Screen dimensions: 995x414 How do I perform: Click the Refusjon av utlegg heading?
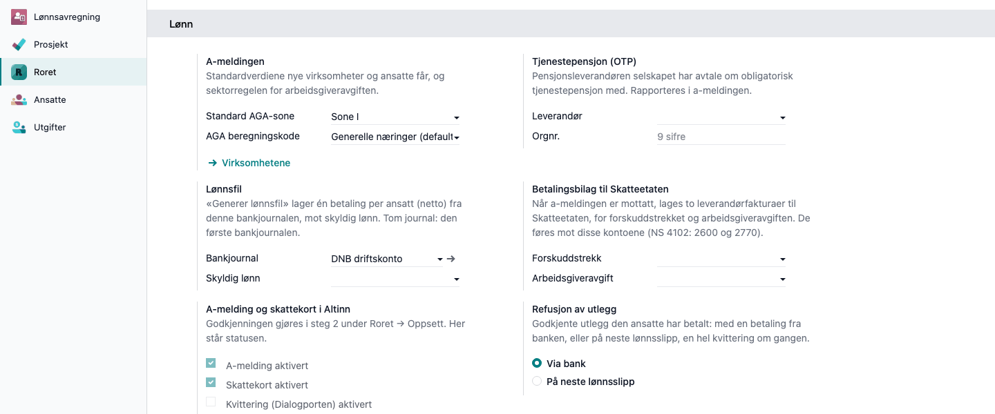pyautogui.click(x=574, y=309)
